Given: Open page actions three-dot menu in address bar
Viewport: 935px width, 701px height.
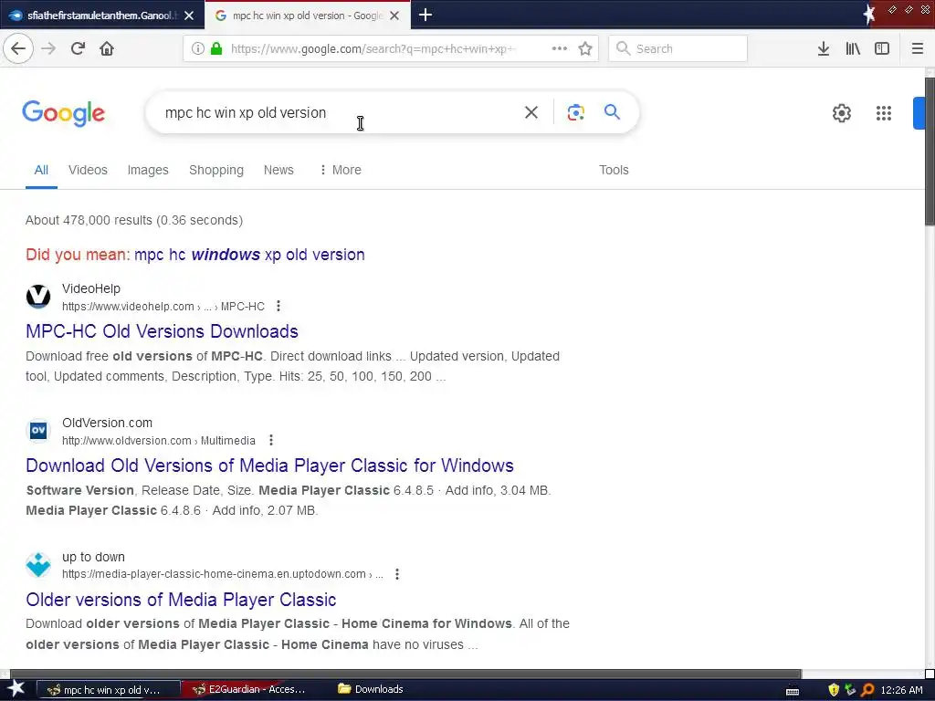Looking at the screenshot, I should 560,49.
